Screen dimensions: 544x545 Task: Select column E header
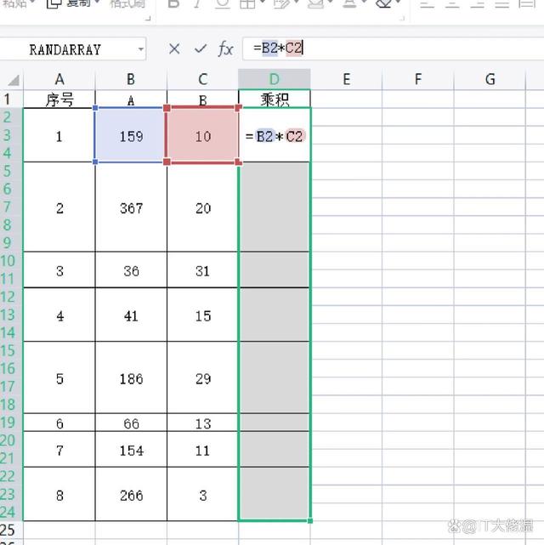(346, 79)
